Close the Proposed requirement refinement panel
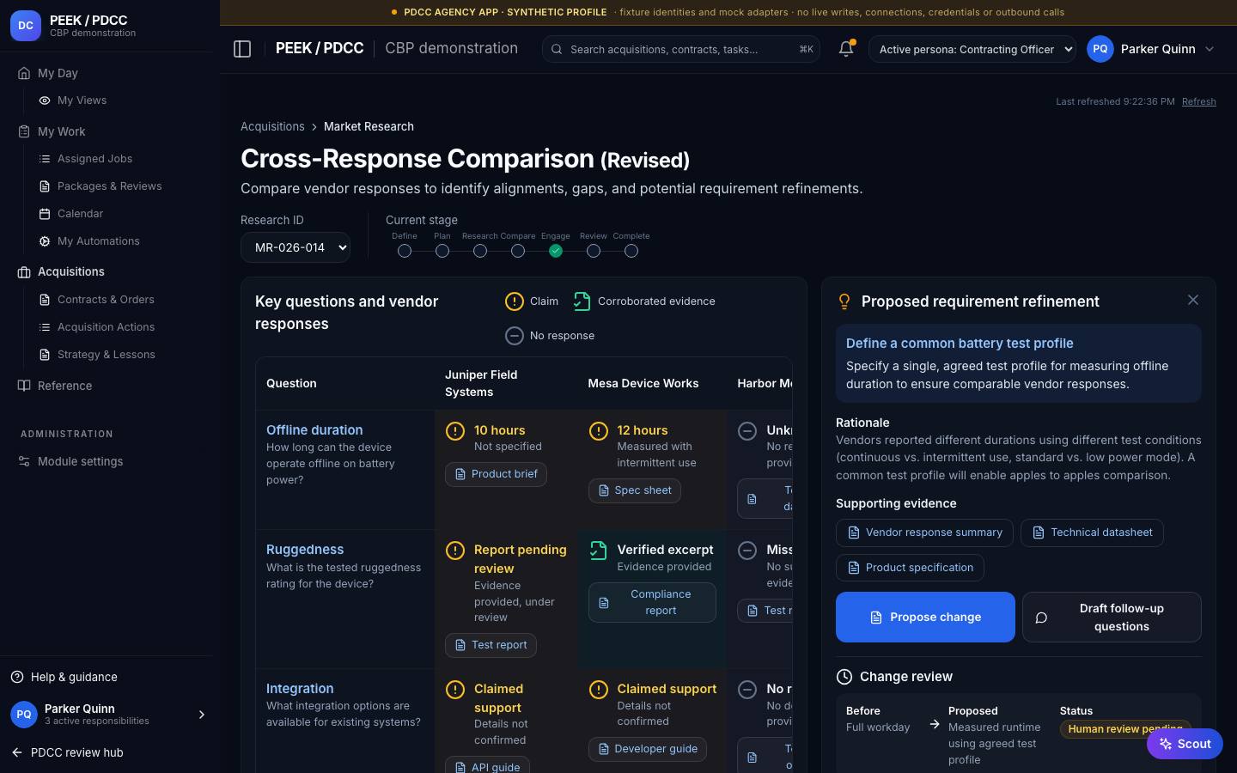Screen dimensions: 1237x773 click(x=1193, y=300)
